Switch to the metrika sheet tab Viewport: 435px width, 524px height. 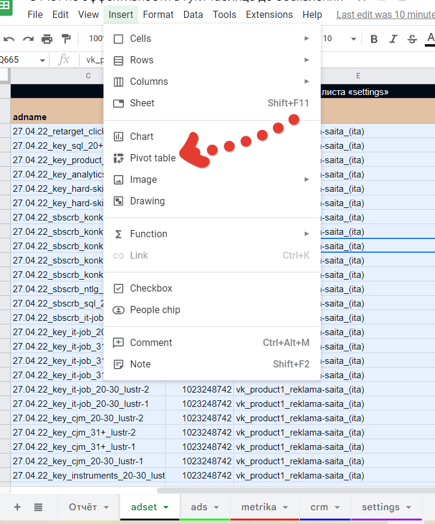[258, 507]
